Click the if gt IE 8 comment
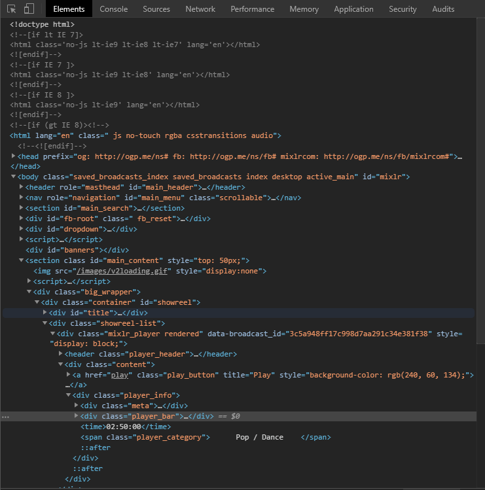This screenshot has height=490, width=485. [60, 126]
